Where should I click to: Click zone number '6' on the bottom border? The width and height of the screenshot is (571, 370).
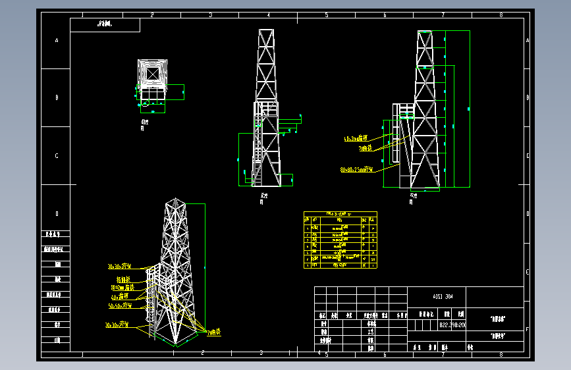coord(385,354)
